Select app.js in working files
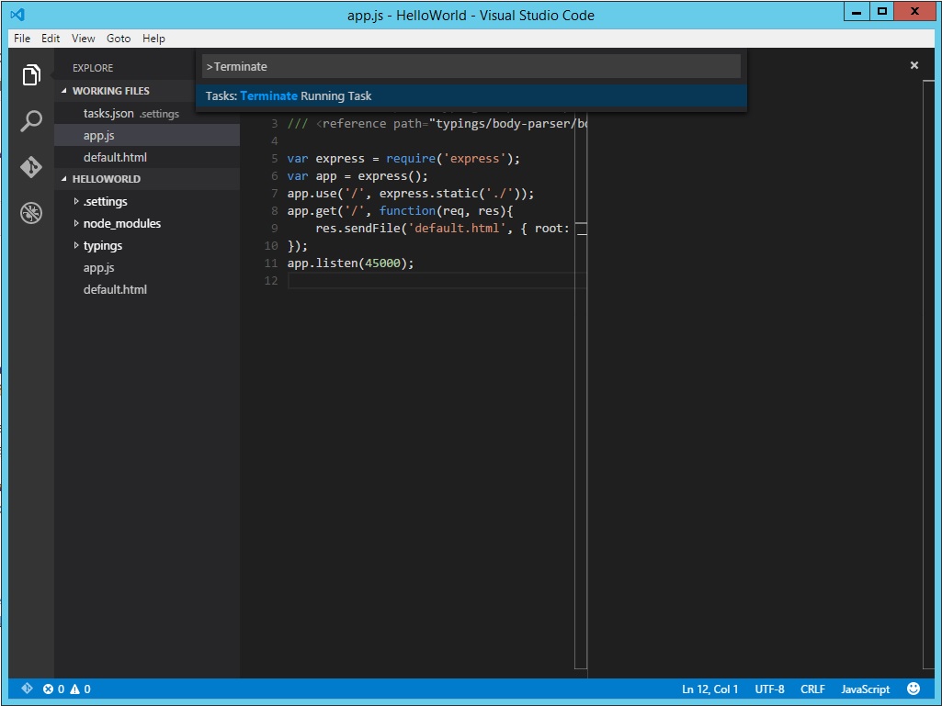The image size is (942, 706). tap(147, 136)
